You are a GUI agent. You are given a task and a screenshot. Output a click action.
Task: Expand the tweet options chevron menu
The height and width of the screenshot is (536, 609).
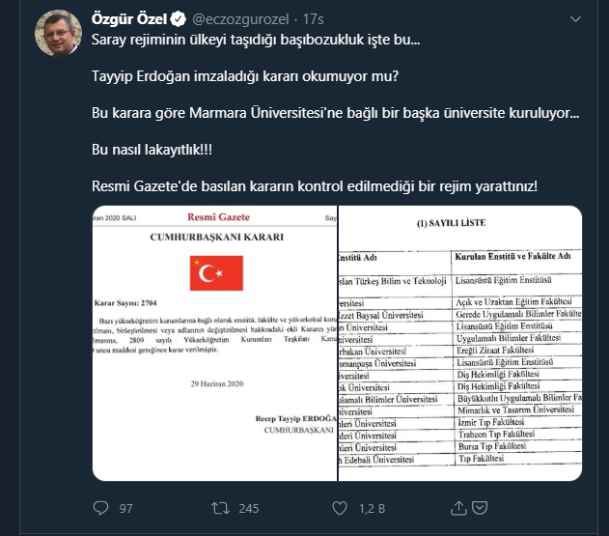pos(575,18)
